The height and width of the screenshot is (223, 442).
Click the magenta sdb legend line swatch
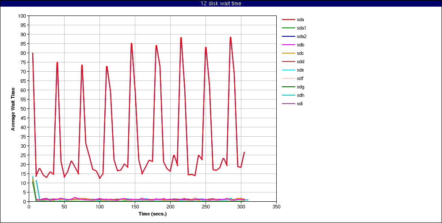[x=288, y=45]
